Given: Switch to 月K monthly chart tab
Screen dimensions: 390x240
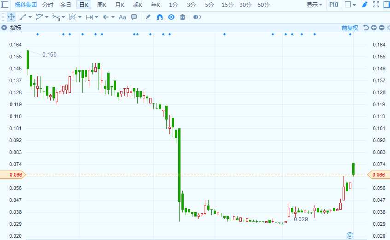Looking at the screenshot, I should [x=120, y=5].
